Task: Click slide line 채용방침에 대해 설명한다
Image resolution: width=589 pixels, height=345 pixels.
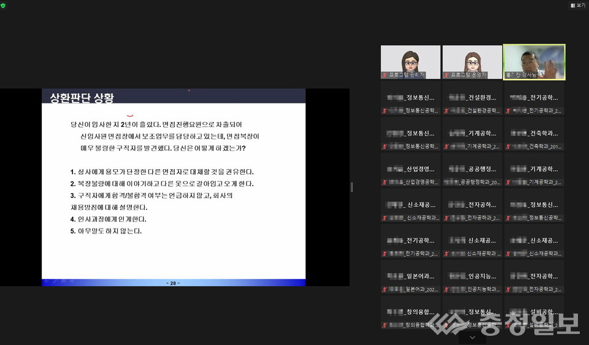Action: [109, 207]
